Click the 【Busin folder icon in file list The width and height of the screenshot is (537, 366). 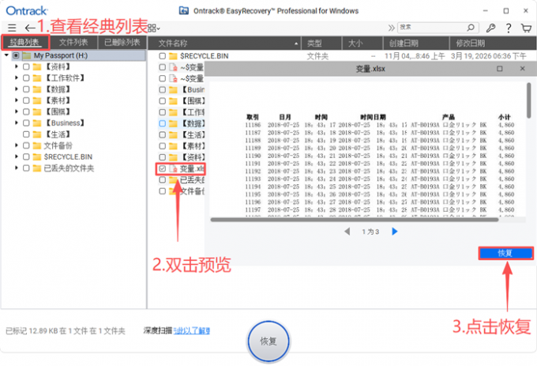[173, 90]
